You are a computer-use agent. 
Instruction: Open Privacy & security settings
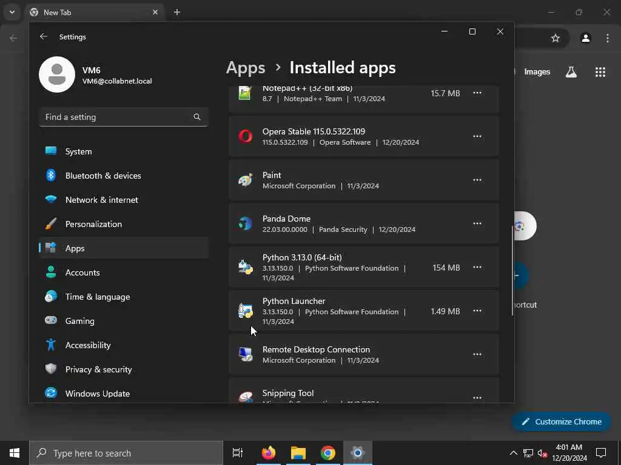(124, 369)
